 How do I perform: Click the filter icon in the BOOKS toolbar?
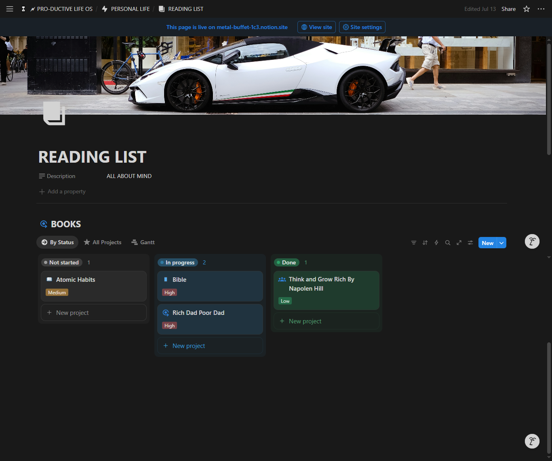[x=414, y=243]
